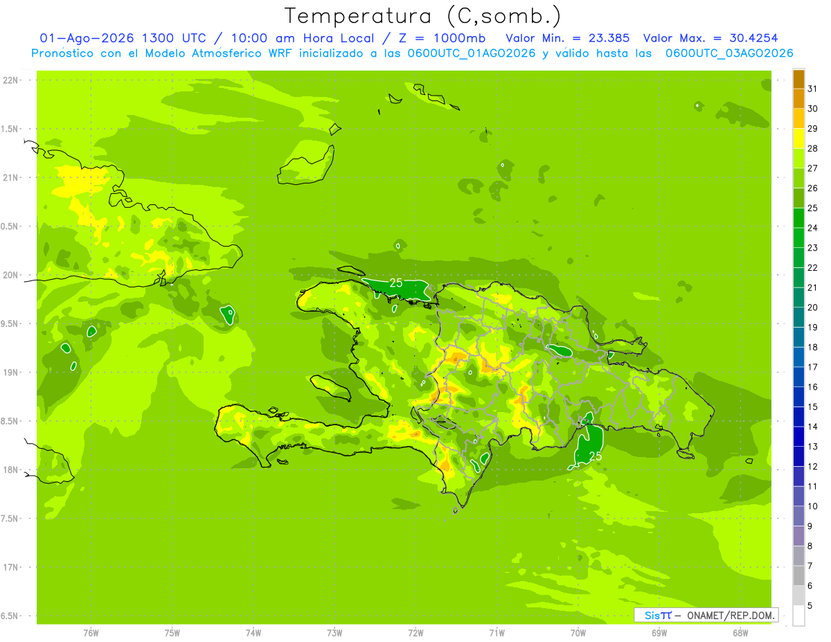This screenshot has height=642, width=831.
Task: Click the 'Z = 1000mb' level text
Action: tap(442, 38)
